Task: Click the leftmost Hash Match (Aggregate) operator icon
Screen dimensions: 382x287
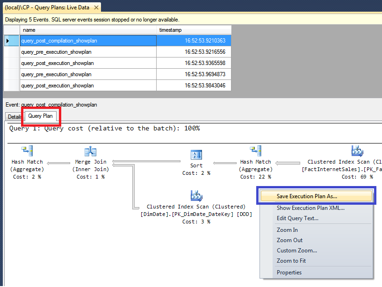Action: click(x=27, y=151)
